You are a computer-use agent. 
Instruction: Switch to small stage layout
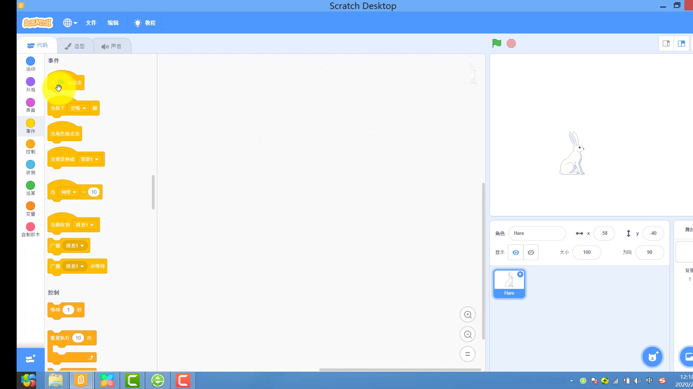coord(666,44)
